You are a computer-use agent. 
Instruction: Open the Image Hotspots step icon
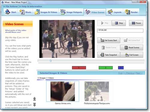63,12
